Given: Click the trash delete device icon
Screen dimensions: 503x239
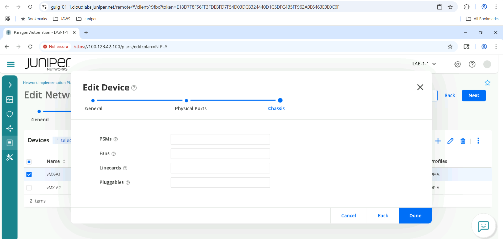Looking at the screenshot, I should [463, 141].
